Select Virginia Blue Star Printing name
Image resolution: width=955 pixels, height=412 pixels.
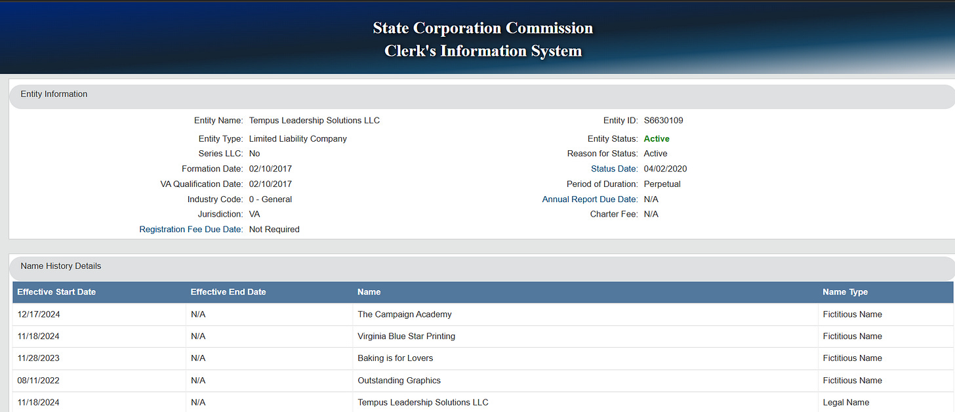406,337
